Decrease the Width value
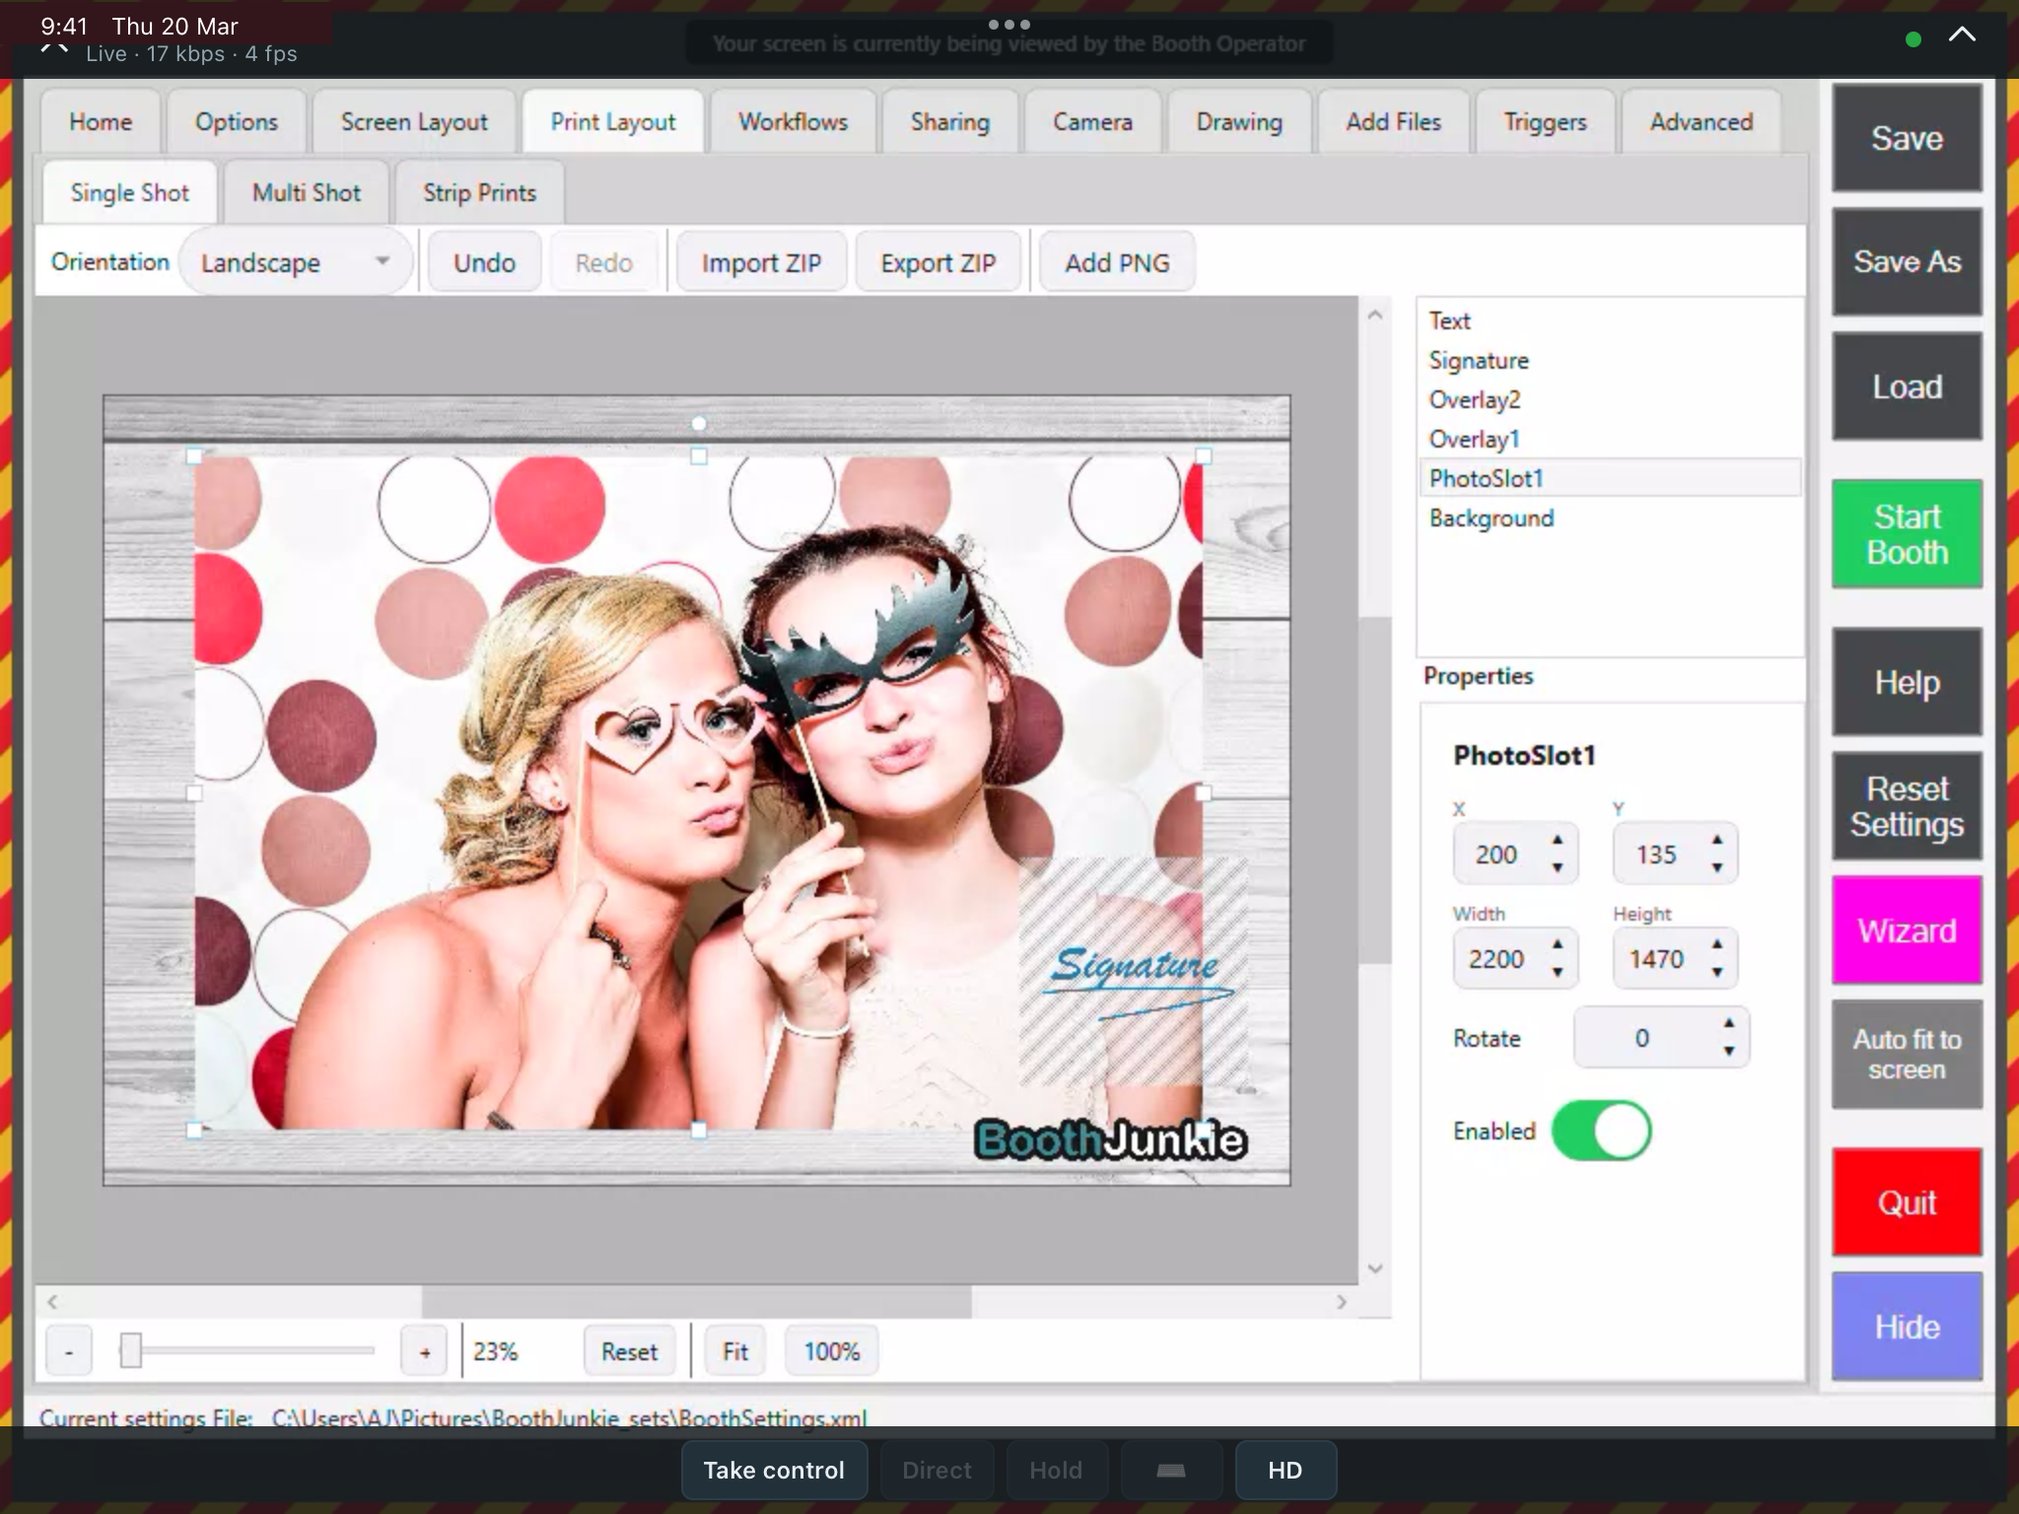 coord(1558,972)
